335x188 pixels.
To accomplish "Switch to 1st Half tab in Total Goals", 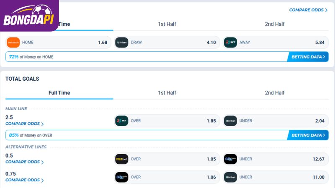I will pyautogui.click(x=167, y=93).
